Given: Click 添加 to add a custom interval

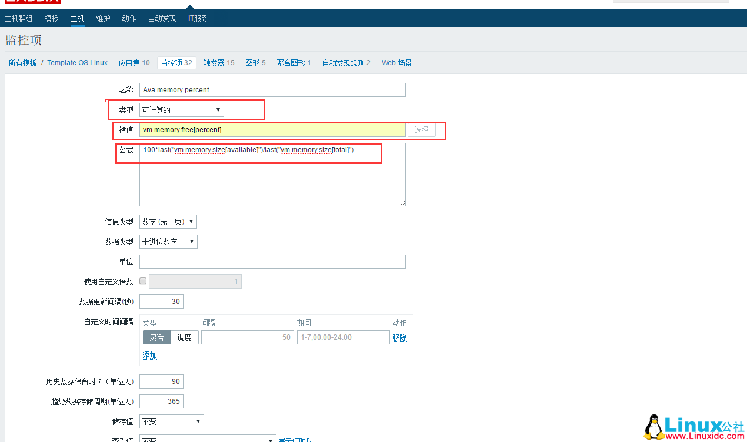Looking at the screenshot, I should click(149, 355).
